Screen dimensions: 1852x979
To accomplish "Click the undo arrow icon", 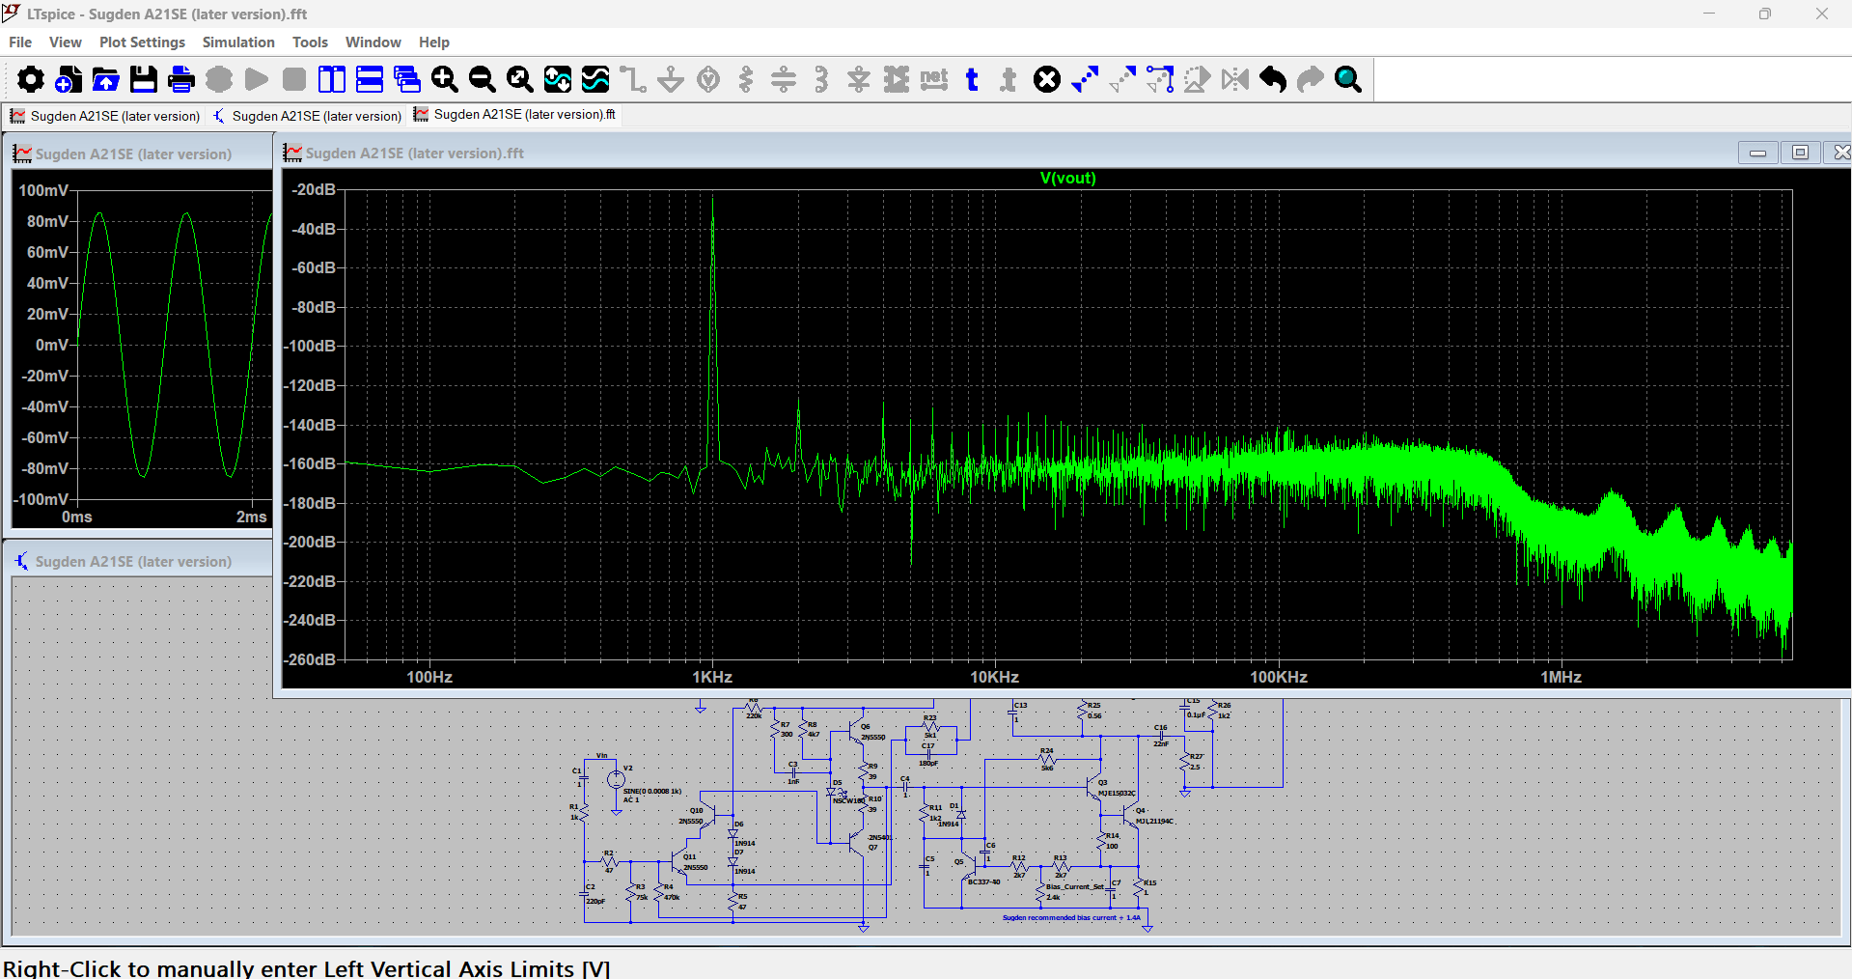I will 1273,79.
